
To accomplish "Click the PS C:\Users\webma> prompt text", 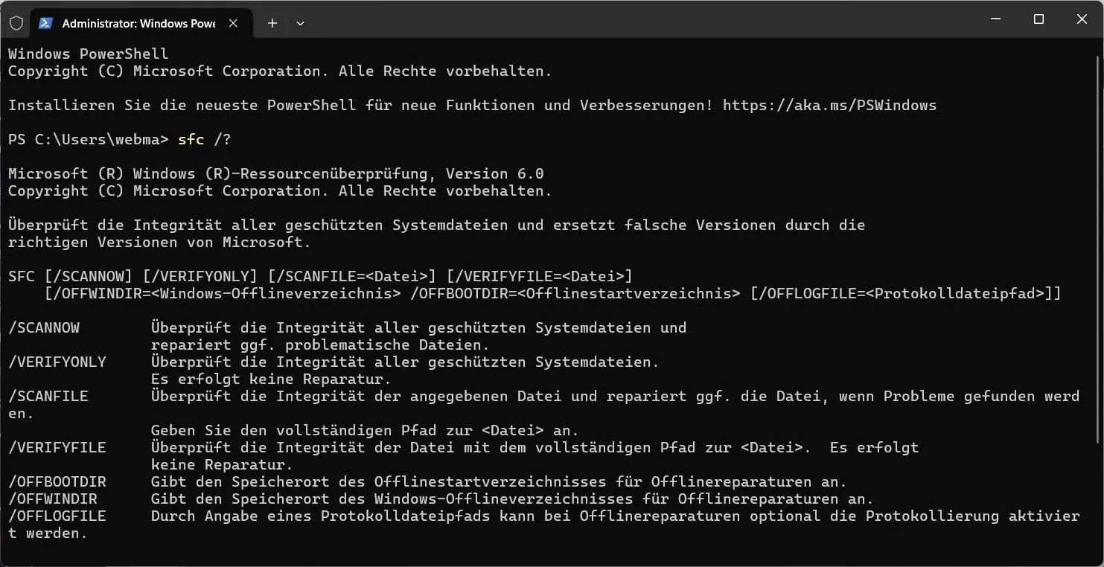I will 89,139.
